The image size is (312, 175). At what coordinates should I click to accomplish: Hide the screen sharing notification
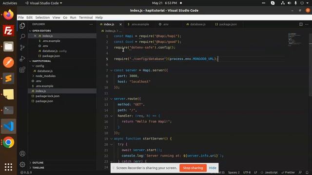(213, 168)
